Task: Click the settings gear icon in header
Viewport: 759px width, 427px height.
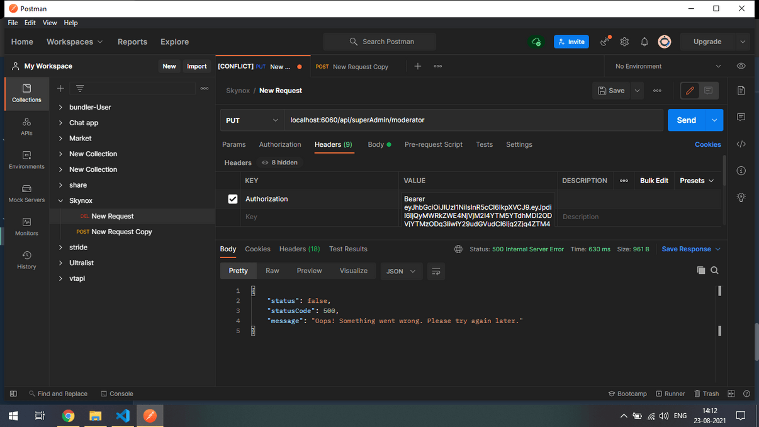Action: 624,42
